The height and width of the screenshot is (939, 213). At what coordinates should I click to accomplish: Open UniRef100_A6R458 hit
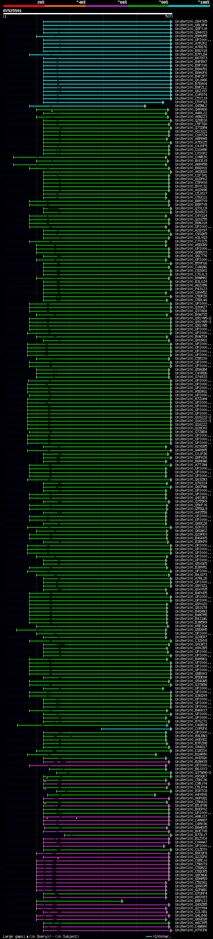click(x=191, y=165)
